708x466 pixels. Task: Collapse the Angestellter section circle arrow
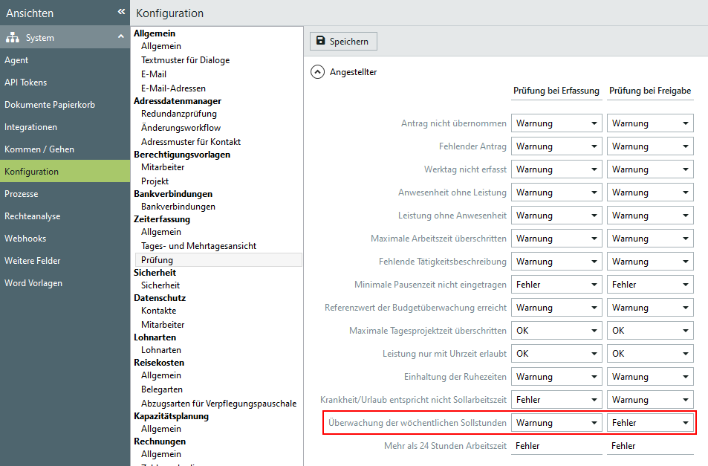point(317,72)
